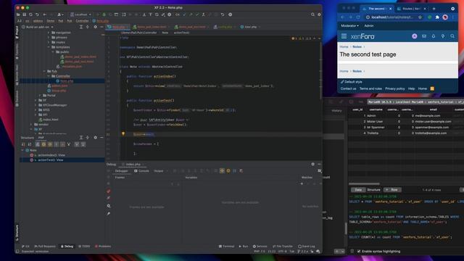Open the browser extensions puzzle icon
The image size is (464, 261).
pos(437,17)
